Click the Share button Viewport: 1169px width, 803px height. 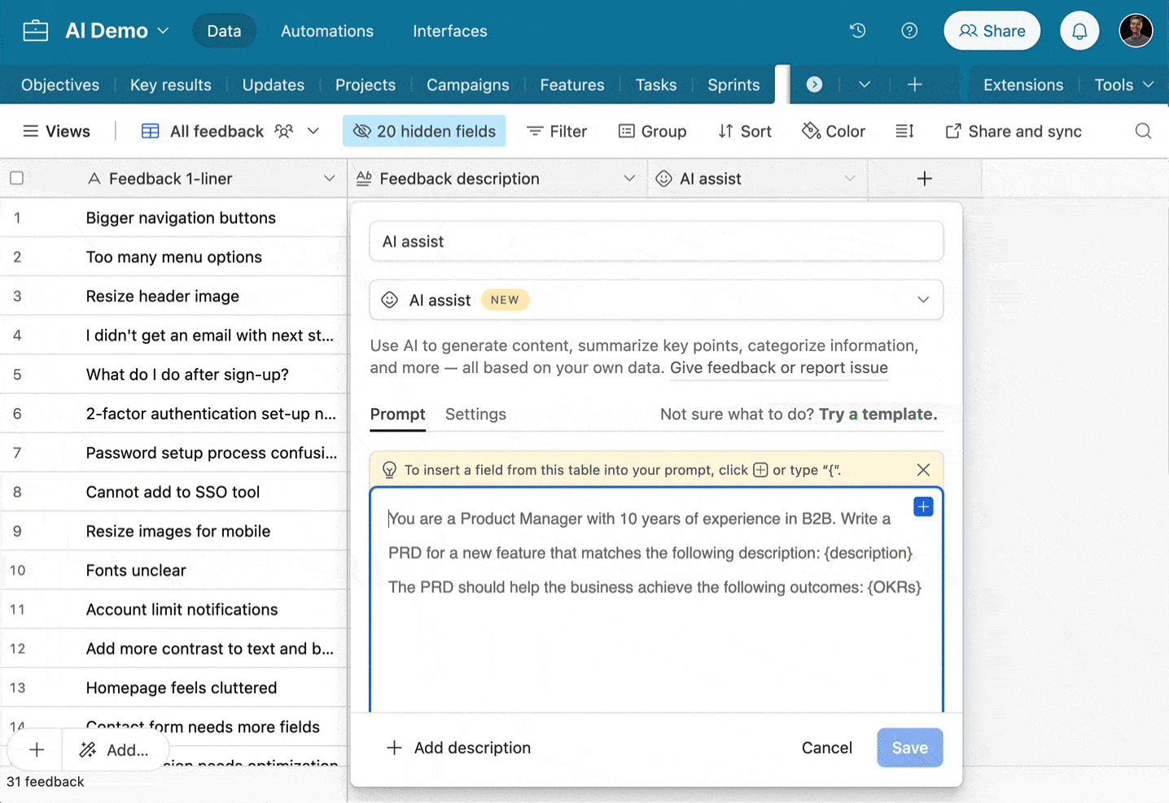(992, 31)
